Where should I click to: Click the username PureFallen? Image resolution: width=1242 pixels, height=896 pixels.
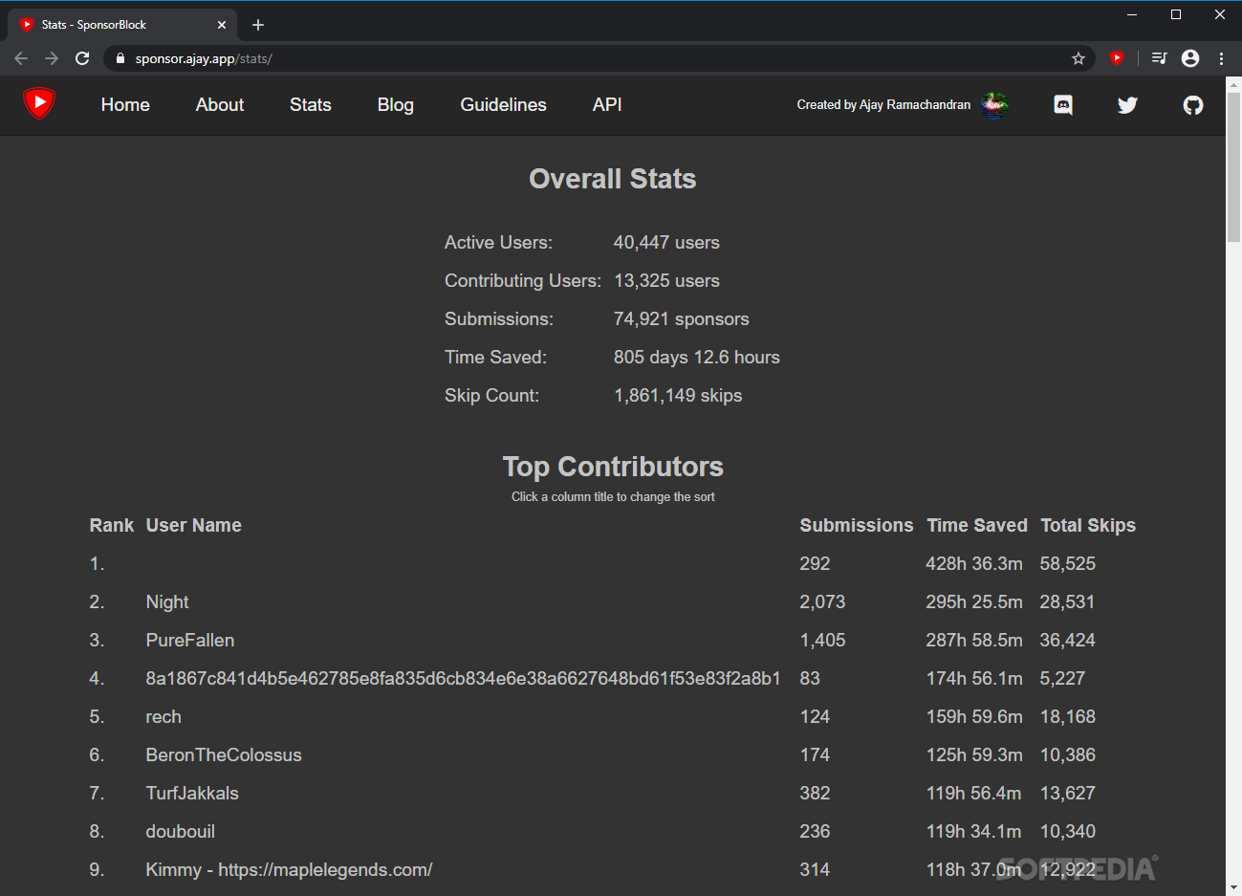click(x=189, y=641)
